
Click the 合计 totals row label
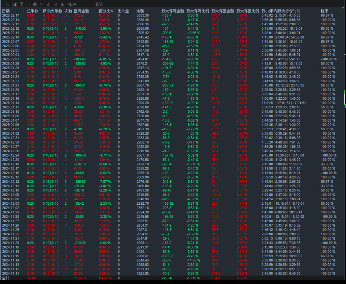6,278
